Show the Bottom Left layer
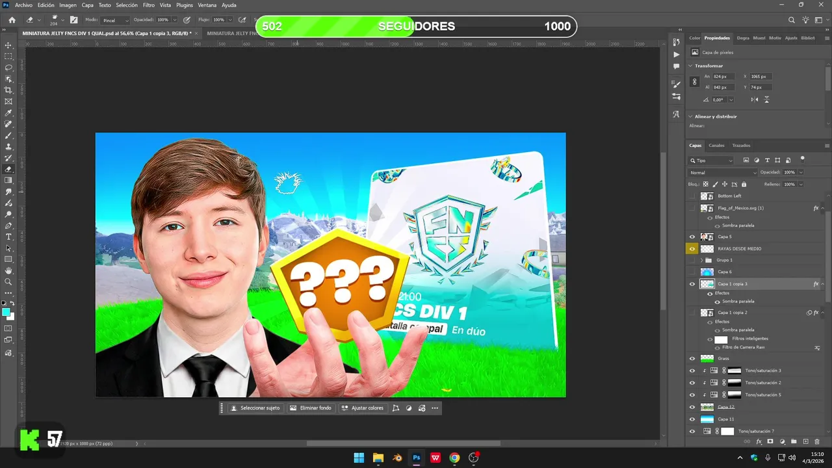 coord(692,196)
